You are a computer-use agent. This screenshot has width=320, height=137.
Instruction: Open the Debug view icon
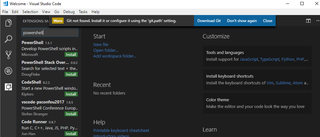tap(8, 71)
